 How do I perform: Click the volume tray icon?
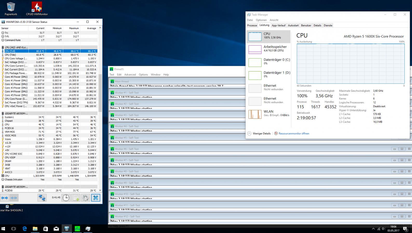coord(383,229)
